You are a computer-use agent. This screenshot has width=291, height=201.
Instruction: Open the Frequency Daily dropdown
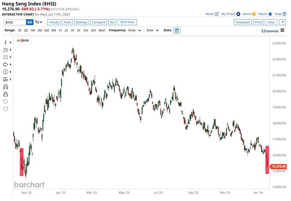pos(135,30)
